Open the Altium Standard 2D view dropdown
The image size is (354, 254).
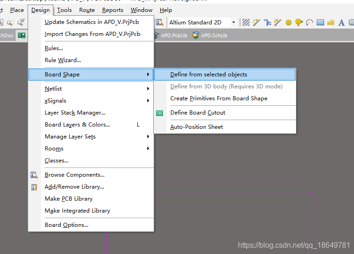233,23
